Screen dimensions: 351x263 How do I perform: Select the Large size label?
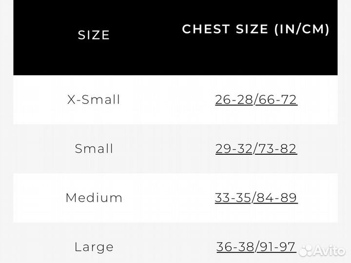94,247
